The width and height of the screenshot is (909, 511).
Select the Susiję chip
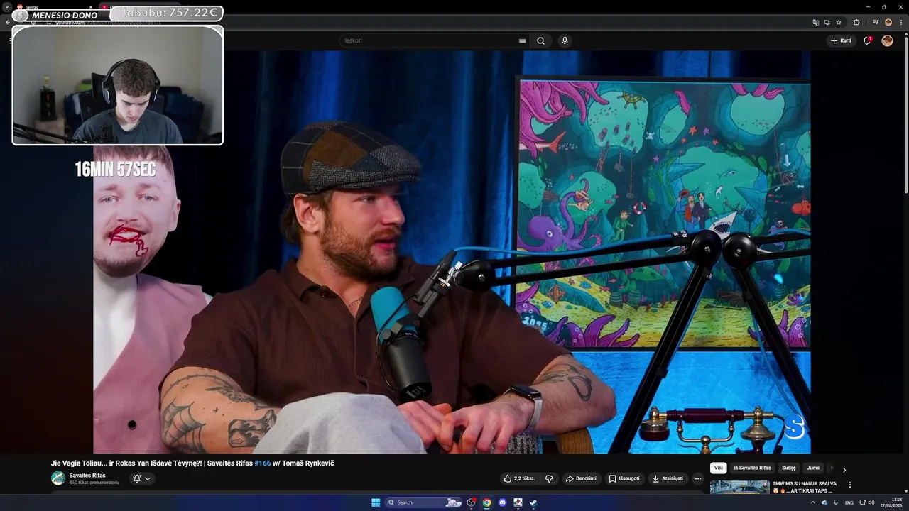click(x=789, y=468)
